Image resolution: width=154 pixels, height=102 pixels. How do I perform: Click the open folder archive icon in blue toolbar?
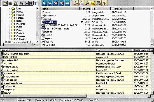tap(50, 3)
